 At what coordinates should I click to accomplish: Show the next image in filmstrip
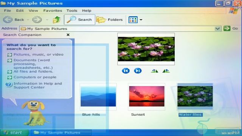(138, 71)
